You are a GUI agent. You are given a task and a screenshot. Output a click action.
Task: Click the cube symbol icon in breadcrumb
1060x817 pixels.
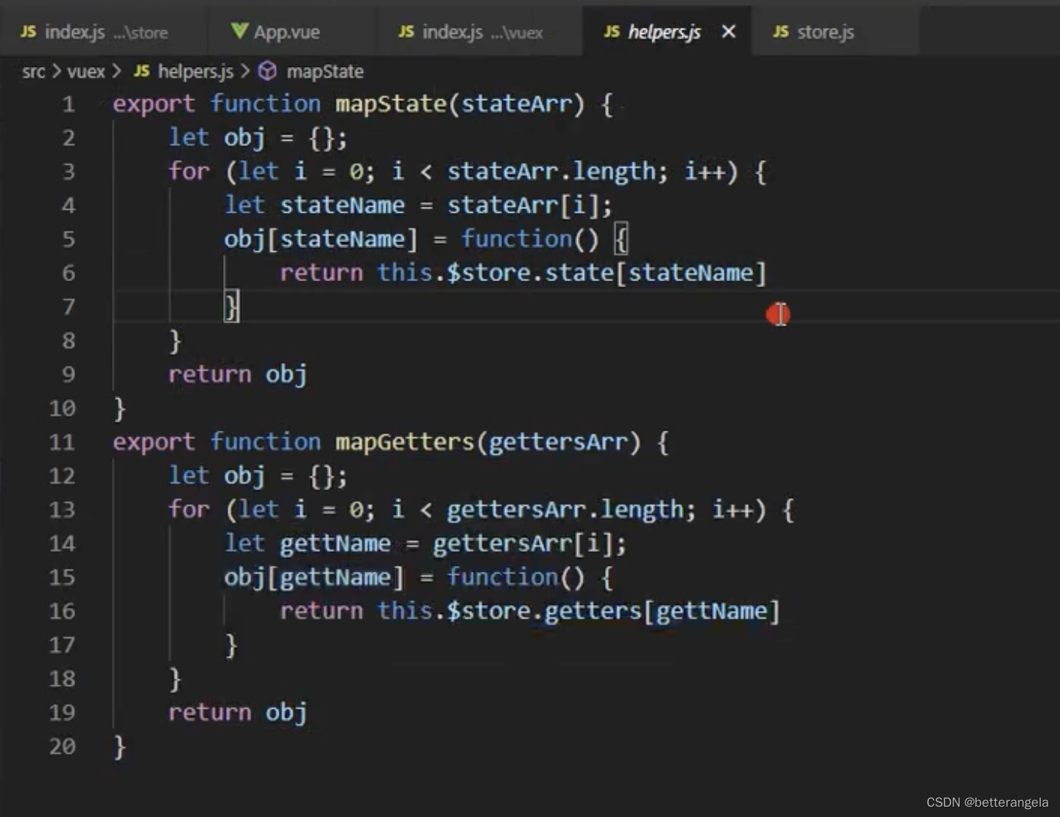268,71
